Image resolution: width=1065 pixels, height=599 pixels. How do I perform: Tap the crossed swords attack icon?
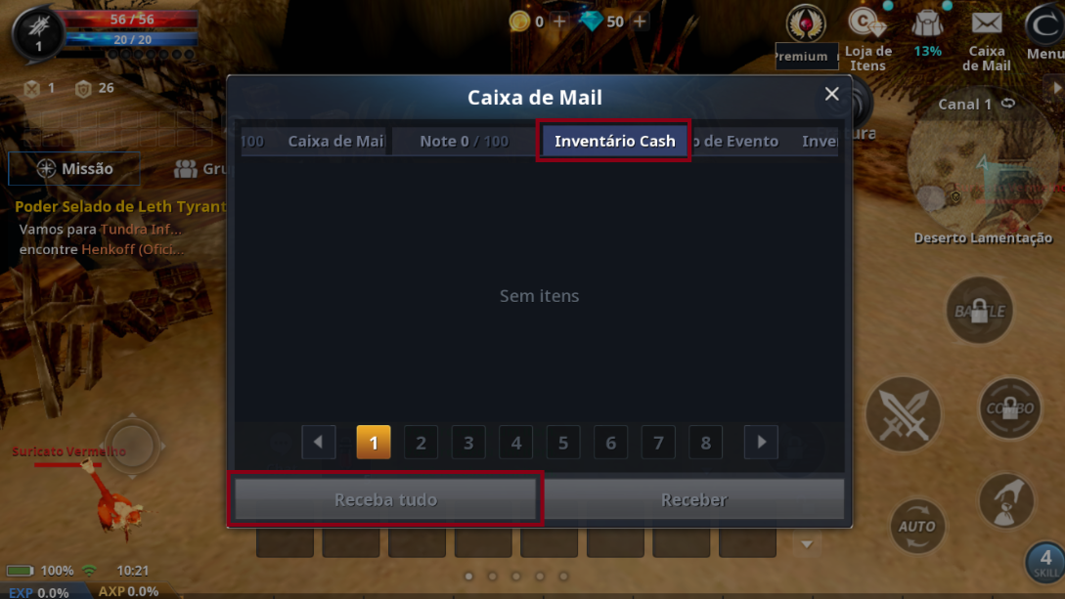(x=904, y=414)
